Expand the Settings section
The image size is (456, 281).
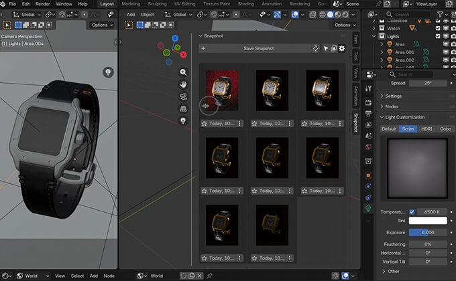393,96
